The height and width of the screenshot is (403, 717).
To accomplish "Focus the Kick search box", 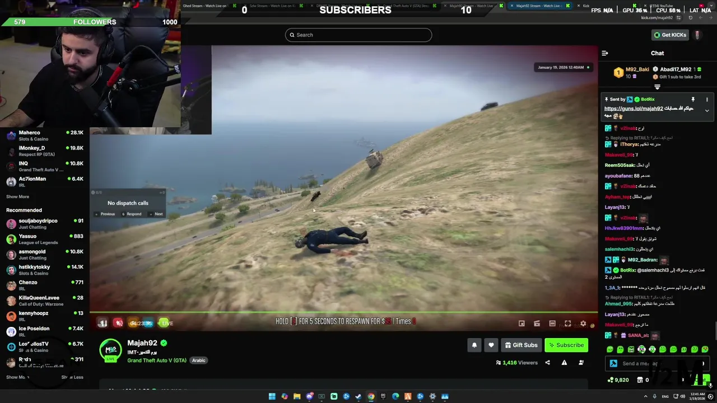I will tap(358, 35).
